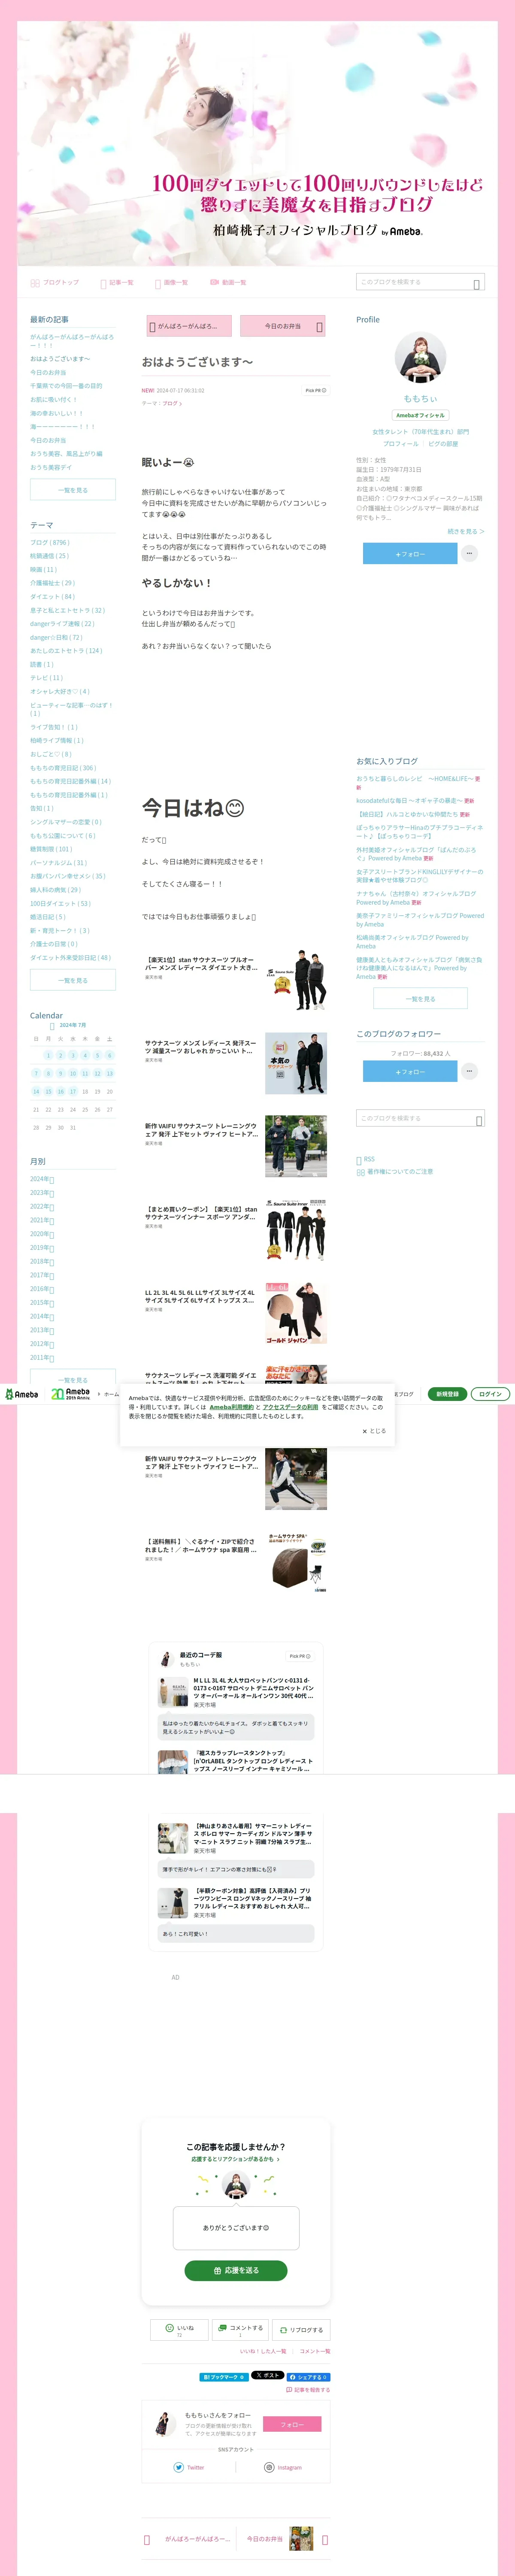
Task: Select calendar date 17
Action: (x=72, y=1092)
